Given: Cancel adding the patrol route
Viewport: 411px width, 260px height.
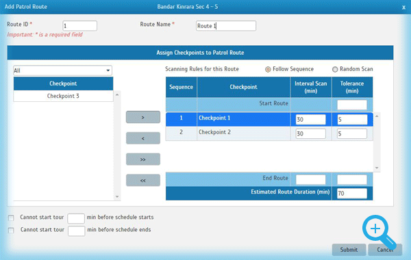Looking at the screenshot, I should tap(385, 250).
